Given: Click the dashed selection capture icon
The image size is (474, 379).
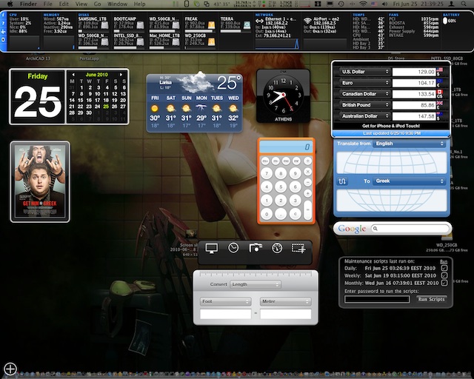Looking at the screenshot, I should 298,248.
